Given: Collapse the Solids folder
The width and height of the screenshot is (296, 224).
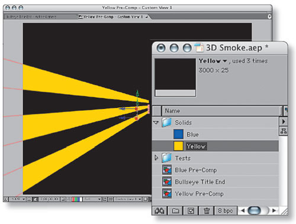Looking at the screenshot, I should point(156,123).
